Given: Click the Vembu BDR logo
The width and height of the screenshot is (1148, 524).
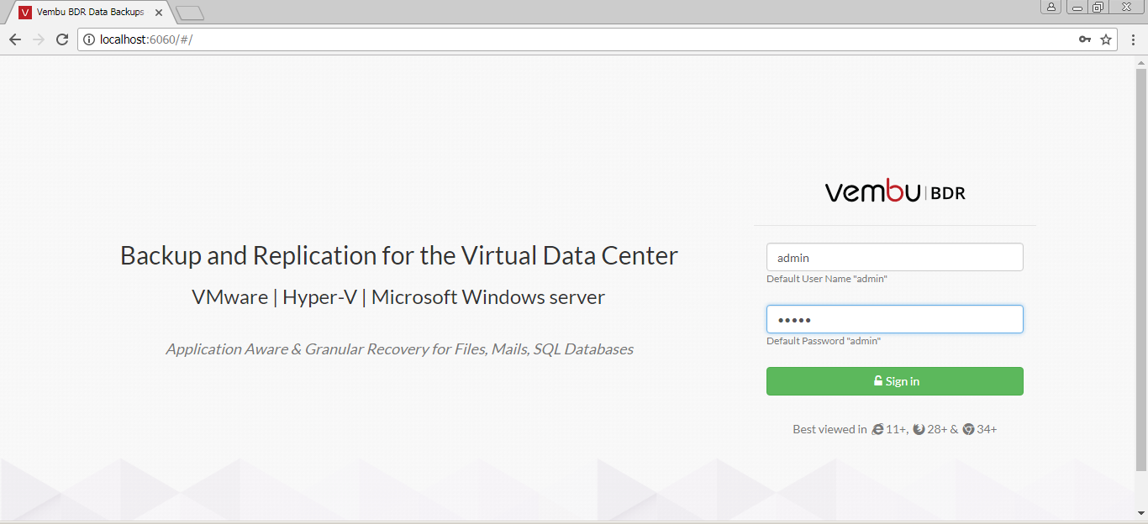Looking at the screenshot, I should point(894,192).
